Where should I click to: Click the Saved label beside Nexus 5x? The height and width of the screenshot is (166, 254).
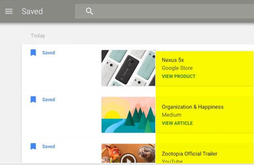click(48, 53)
